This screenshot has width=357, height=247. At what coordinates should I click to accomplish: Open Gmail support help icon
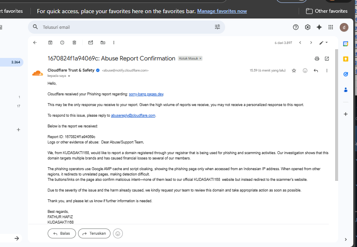296,28
